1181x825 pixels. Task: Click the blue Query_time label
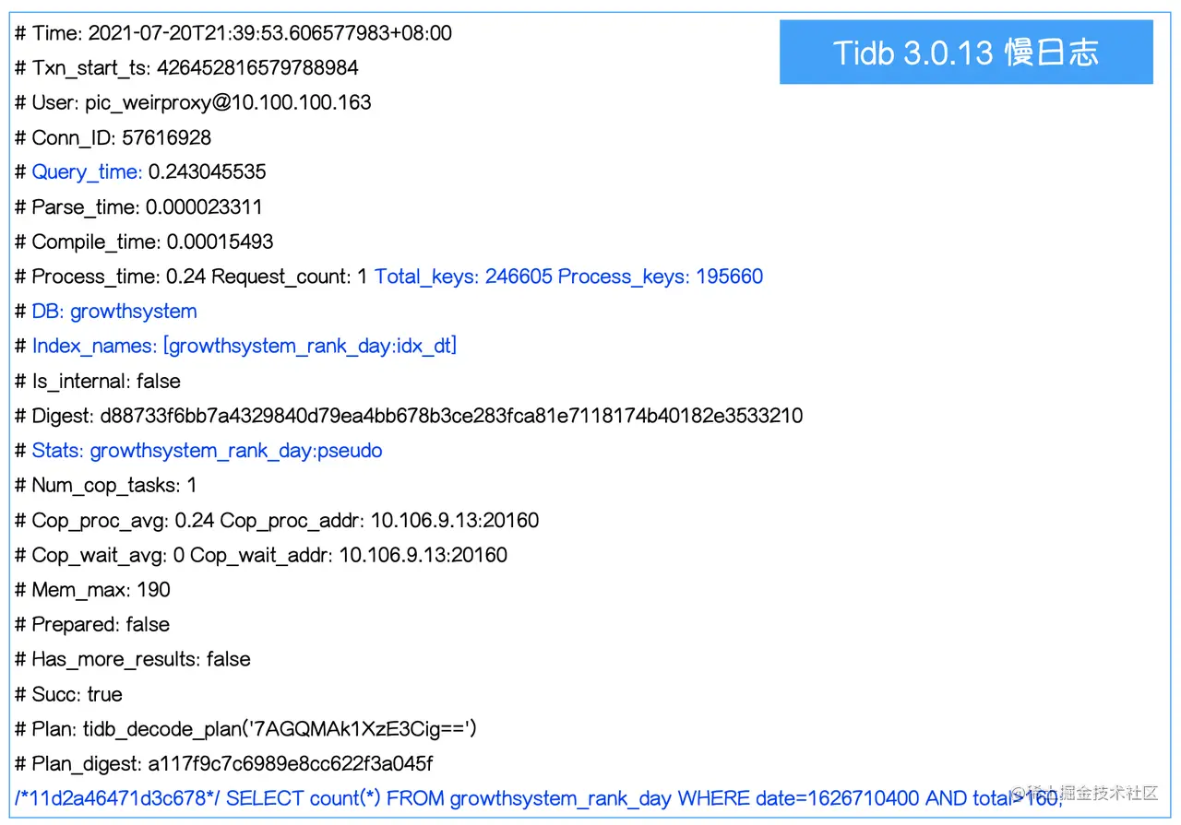pyautogui.click(x=87, y=172)
